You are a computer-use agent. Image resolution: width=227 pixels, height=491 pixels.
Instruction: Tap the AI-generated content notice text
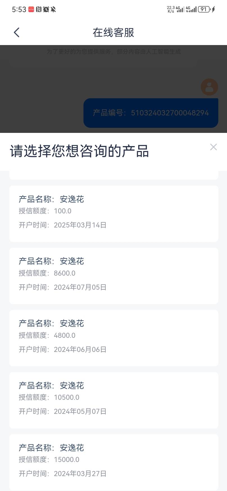[x=114, y=52]
